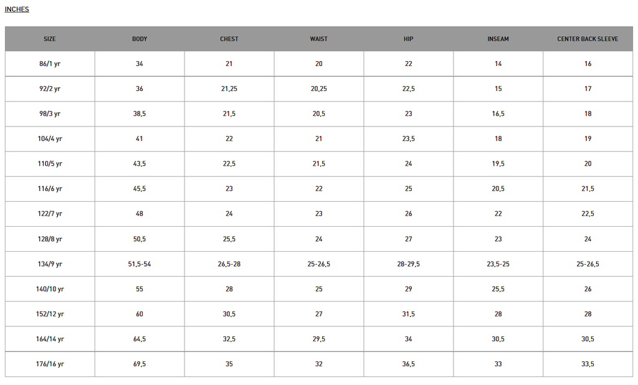Select the WAIST column header
This screenshot has width=638, height=385.
[318, 39]
